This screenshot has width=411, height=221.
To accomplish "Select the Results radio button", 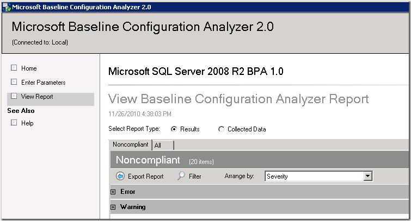I will (x=174, y=129).
